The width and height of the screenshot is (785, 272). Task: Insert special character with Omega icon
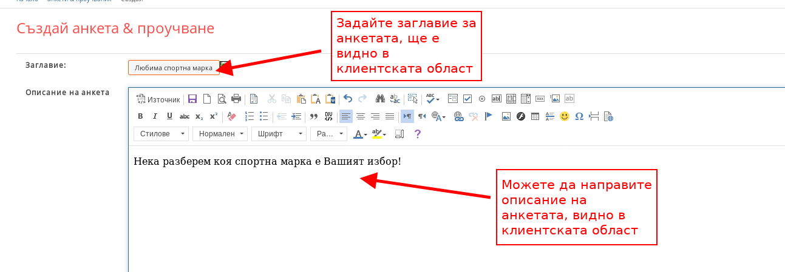[579, 116]
